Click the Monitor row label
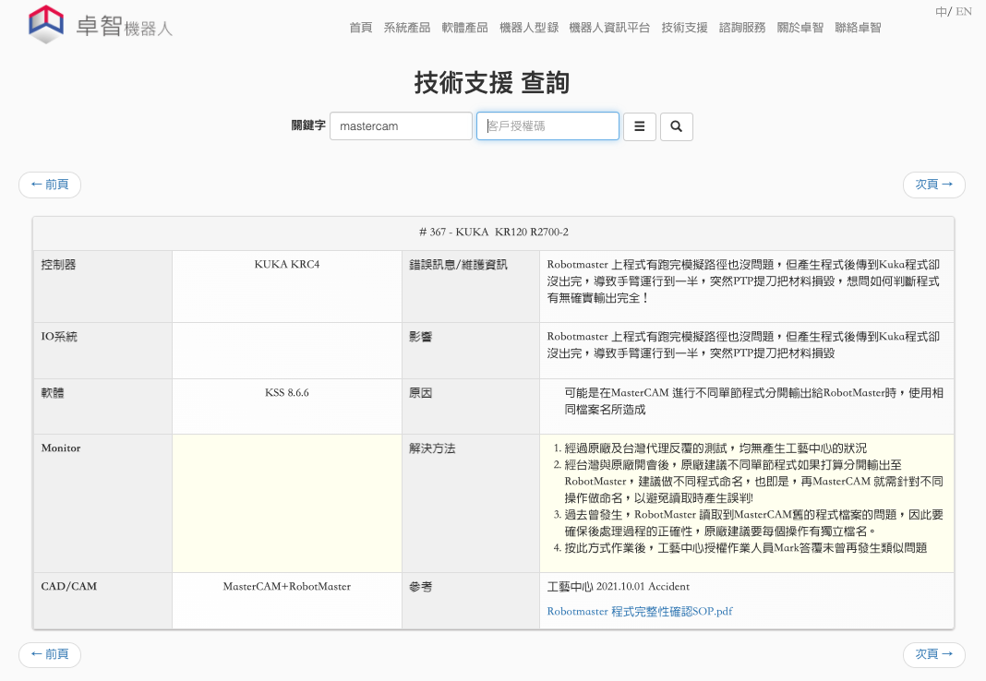 pyautogui.click(x=61, y=448)
